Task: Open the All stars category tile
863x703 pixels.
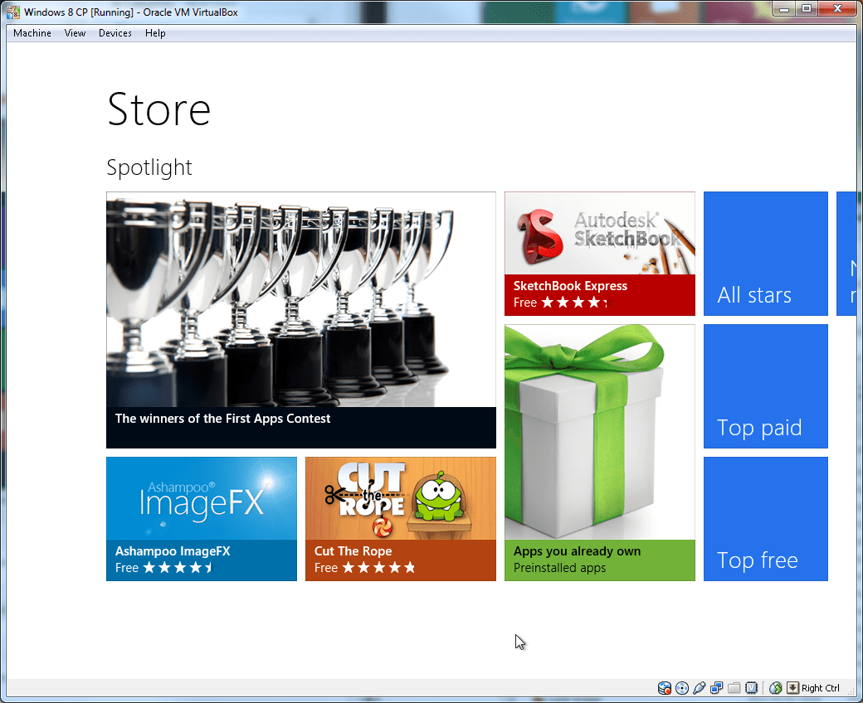Action: tap(766, 254)
